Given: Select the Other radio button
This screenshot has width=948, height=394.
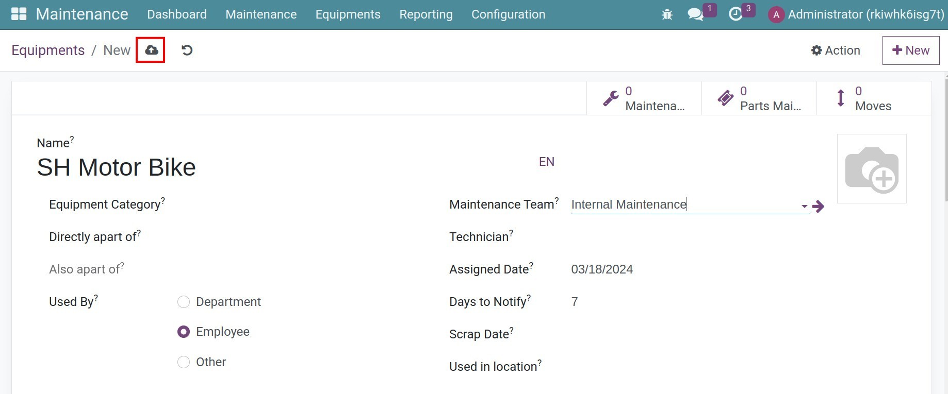Looking at the screenshot, I should coord(184,362).
